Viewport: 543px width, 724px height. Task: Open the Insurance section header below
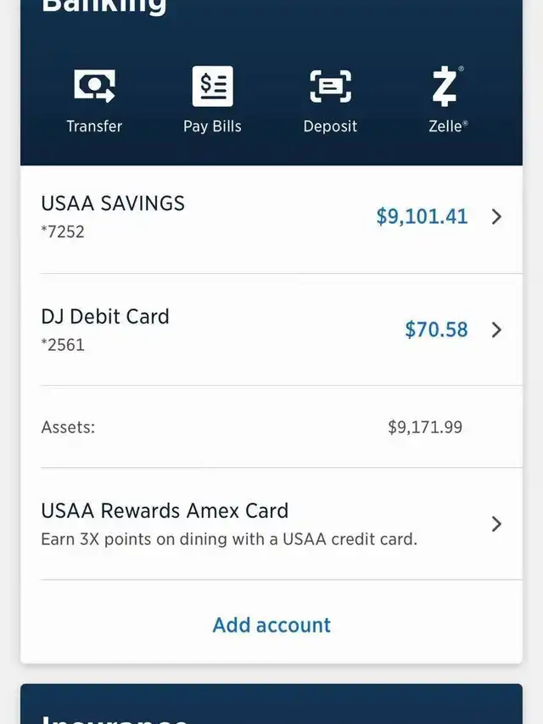point(115,718)
